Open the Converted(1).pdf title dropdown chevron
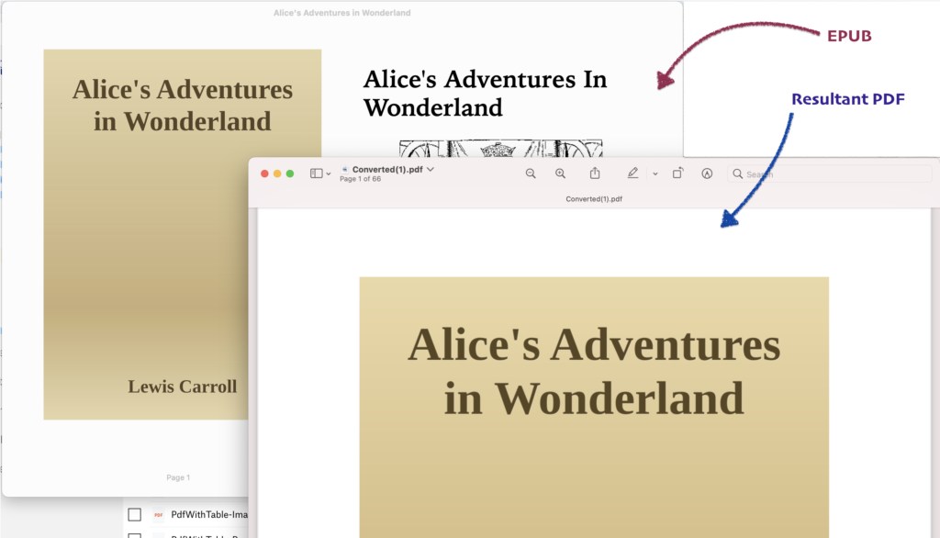This screenshot has height=538, width=940. (x=431, y=170)
